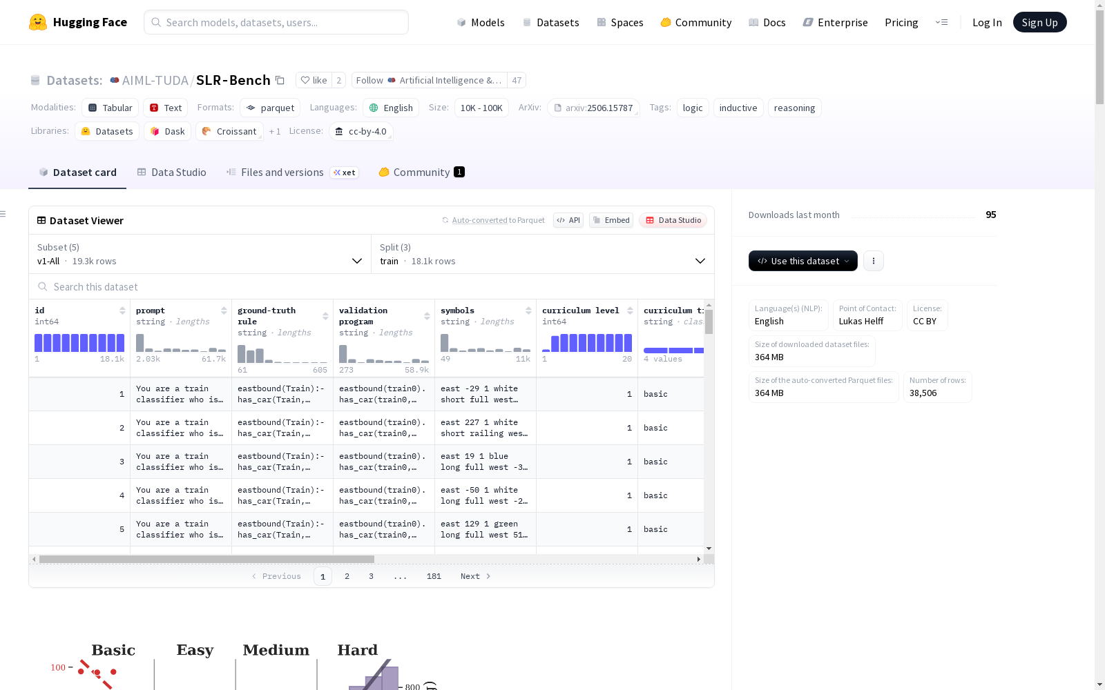
Task: Select the Datasets library tag
Action: click(107, 131)
